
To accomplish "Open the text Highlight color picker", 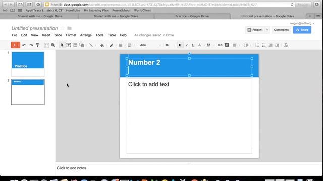I will click(x=208, y=45).
